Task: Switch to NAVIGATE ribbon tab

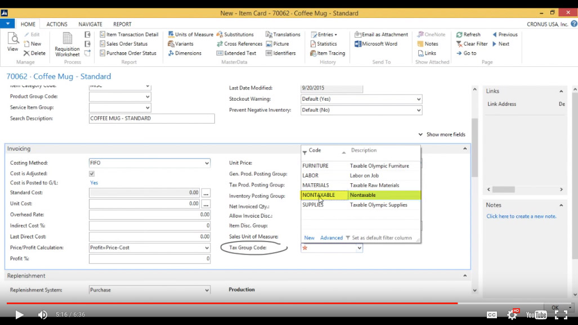Action: point(90,24)
